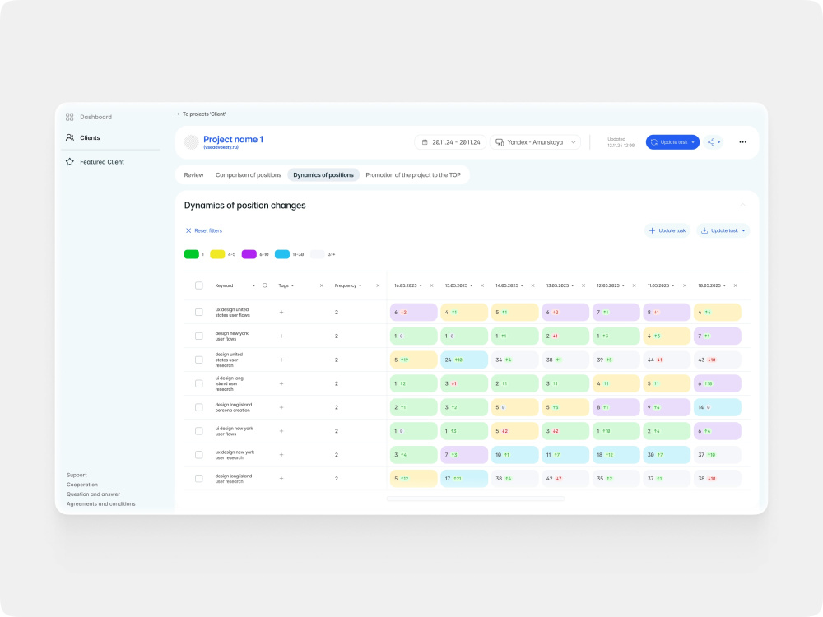Screen dimensions: 823x617
Task: Remove the Tags column with its X
Action: pos(322,285)
